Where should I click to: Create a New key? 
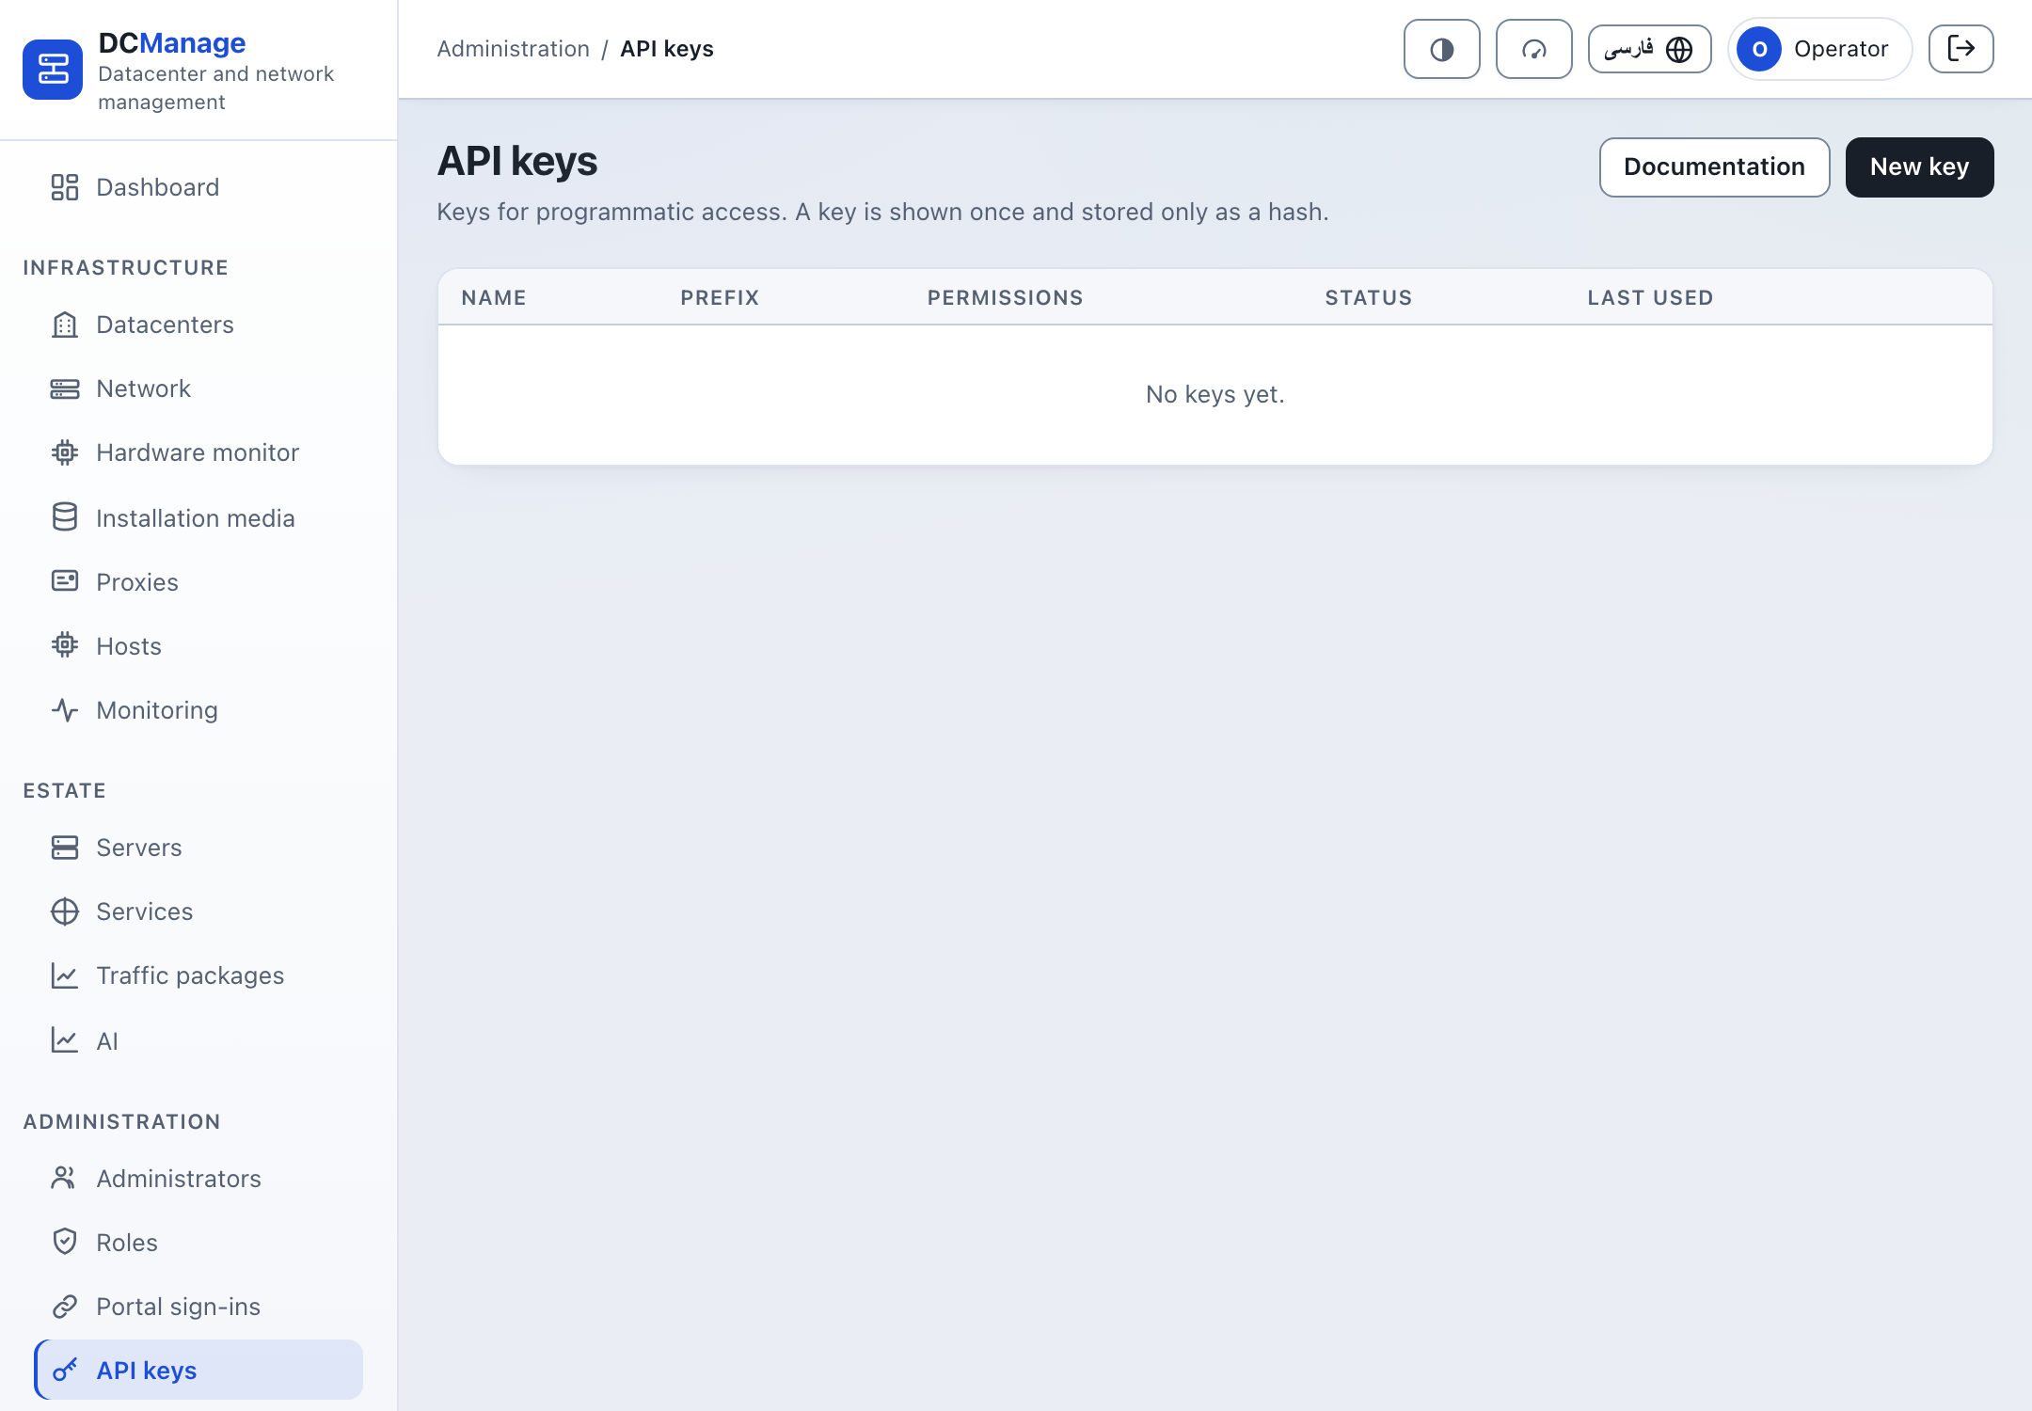[x=1919, y=167]
